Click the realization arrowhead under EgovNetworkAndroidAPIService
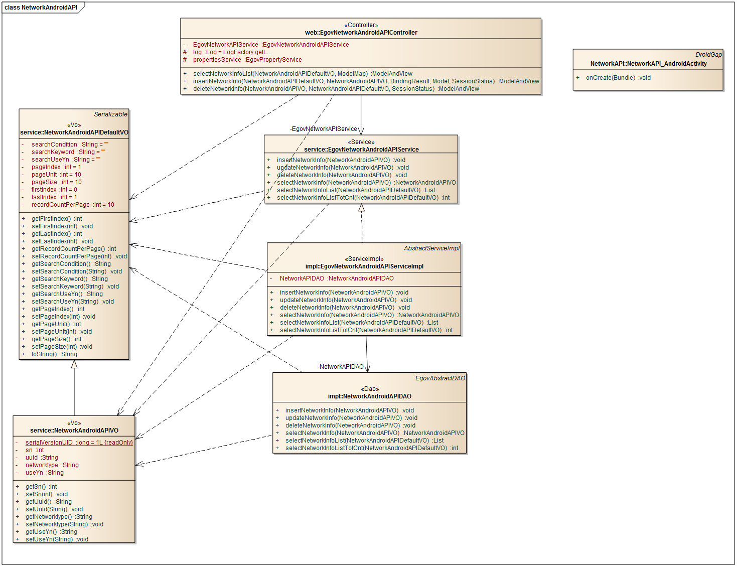 (361, 208)
